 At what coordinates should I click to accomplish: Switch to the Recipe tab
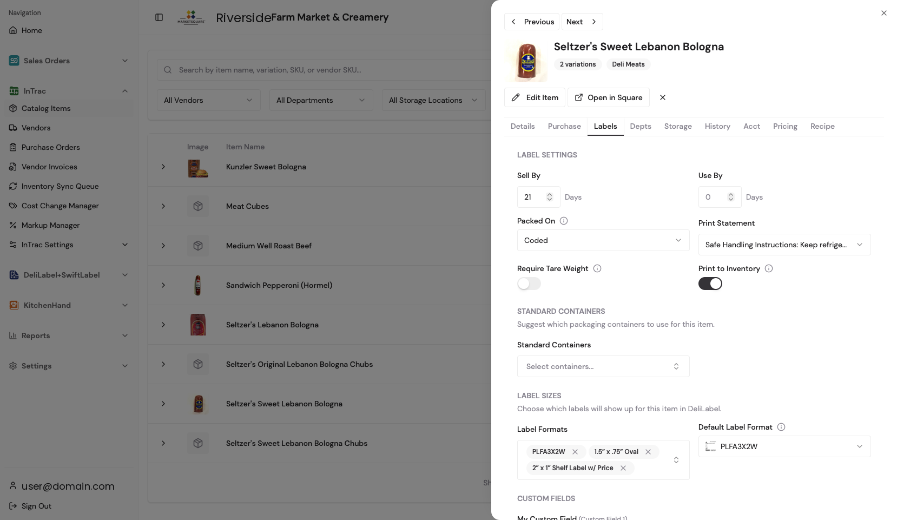click(822, 126)
